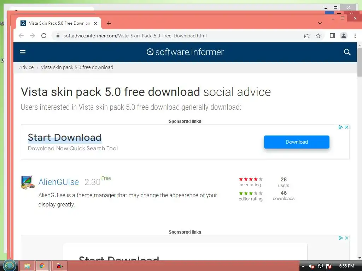Click the network tray icon

320,266
